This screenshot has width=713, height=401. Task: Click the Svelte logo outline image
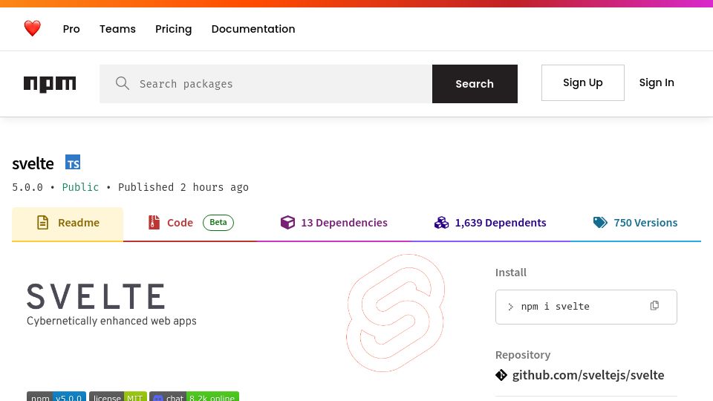click(x=396, y=313)
